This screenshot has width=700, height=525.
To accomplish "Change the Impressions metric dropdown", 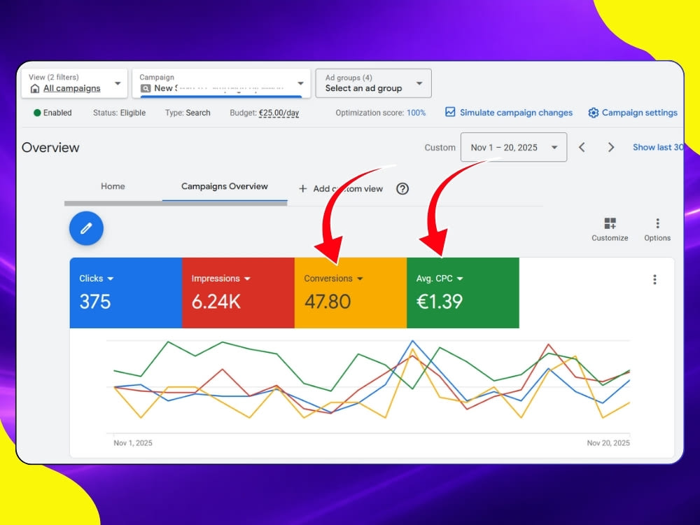I will 247,279.
